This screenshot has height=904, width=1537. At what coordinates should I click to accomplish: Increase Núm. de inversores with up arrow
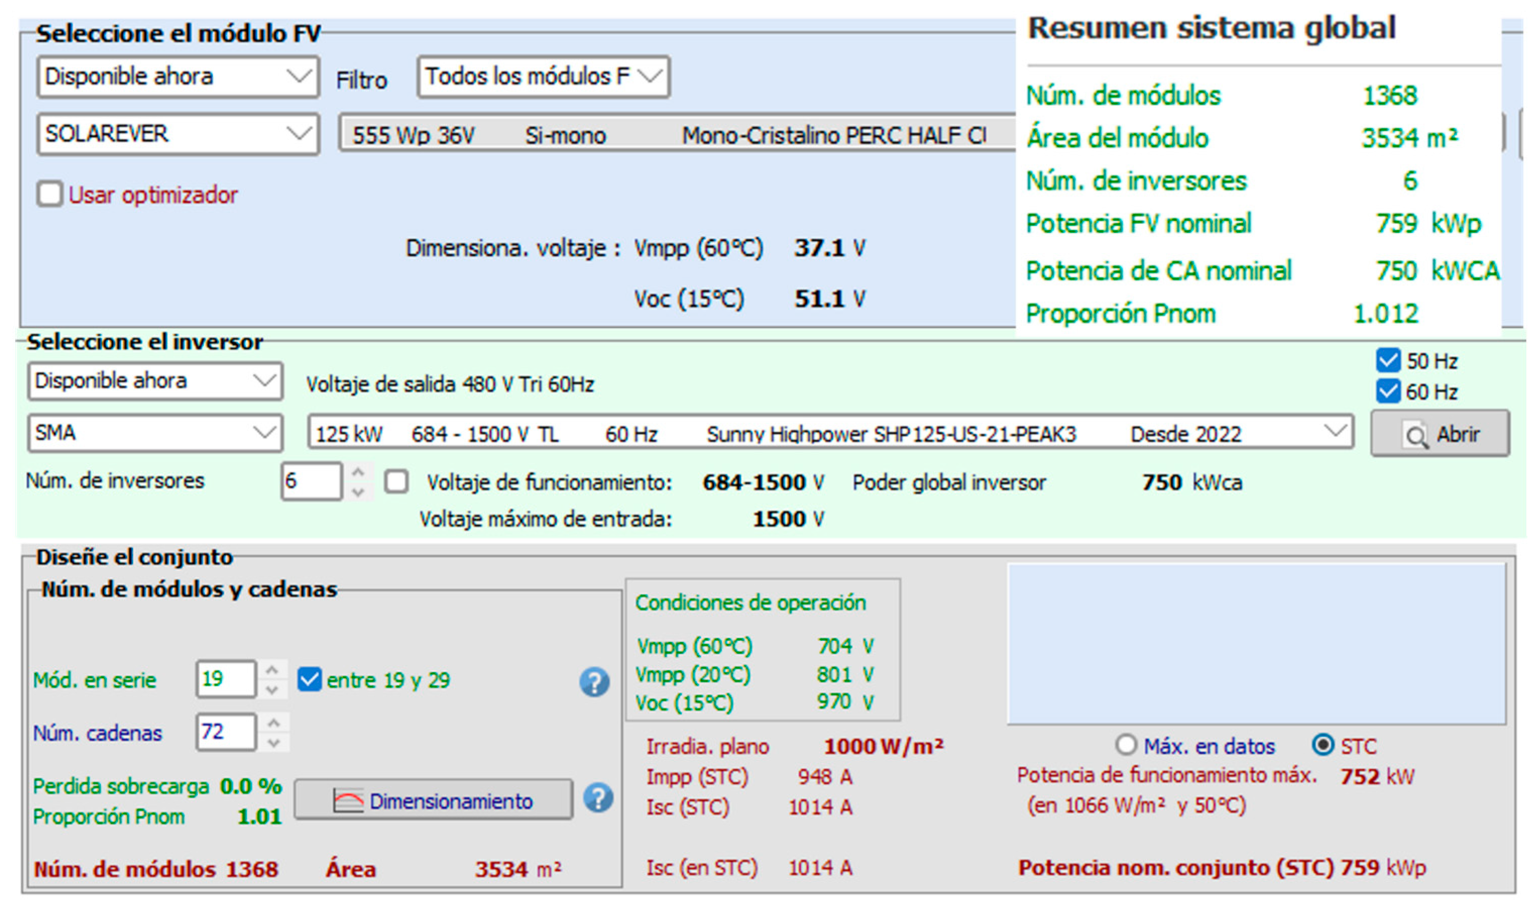pyautogui.click(x=359, y=472)
